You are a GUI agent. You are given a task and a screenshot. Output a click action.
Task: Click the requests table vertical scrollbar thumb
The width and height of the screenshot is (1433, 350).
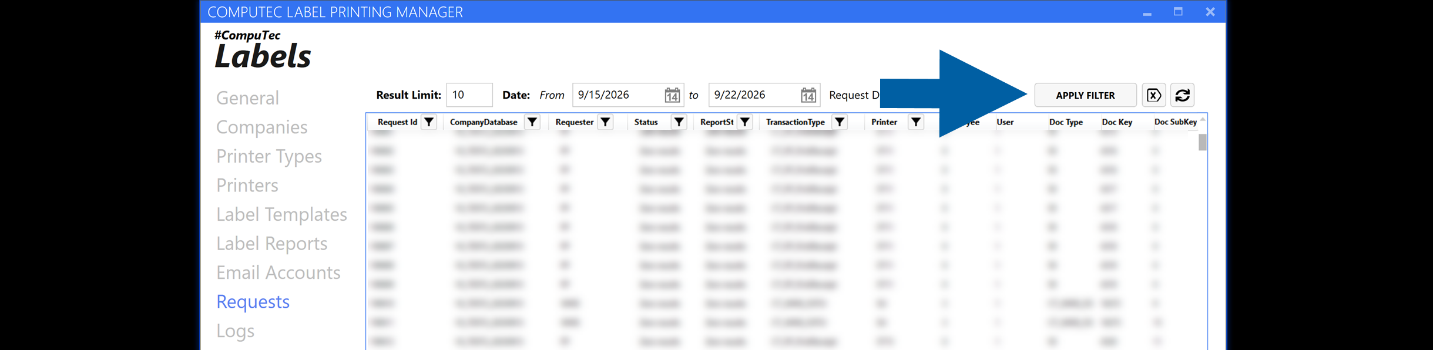(x=1202, y=142)
